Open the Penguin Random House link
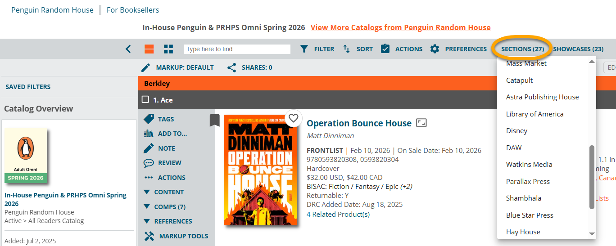616x246 pixels. pyautogui.click(x=52, y=10)
